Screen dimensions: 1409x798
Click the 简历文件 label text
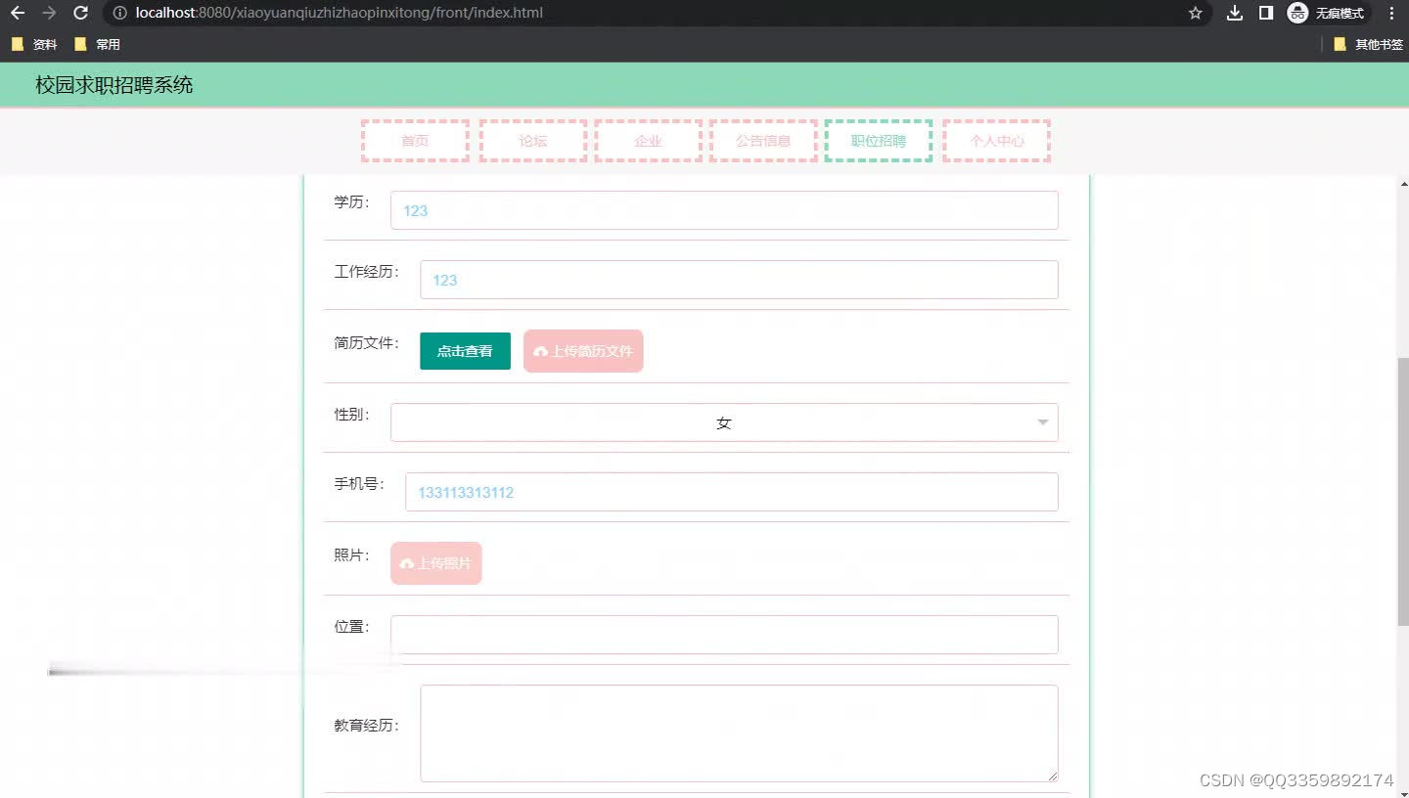[367, 343]
